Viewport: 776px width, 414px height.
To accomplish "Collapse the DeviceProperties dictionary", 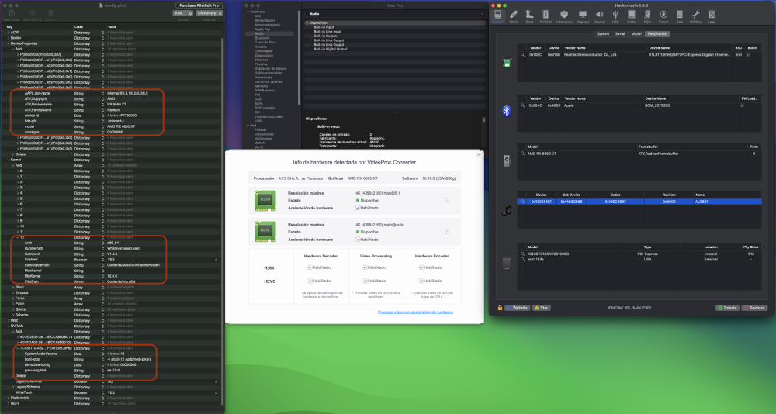I will 8,43.
